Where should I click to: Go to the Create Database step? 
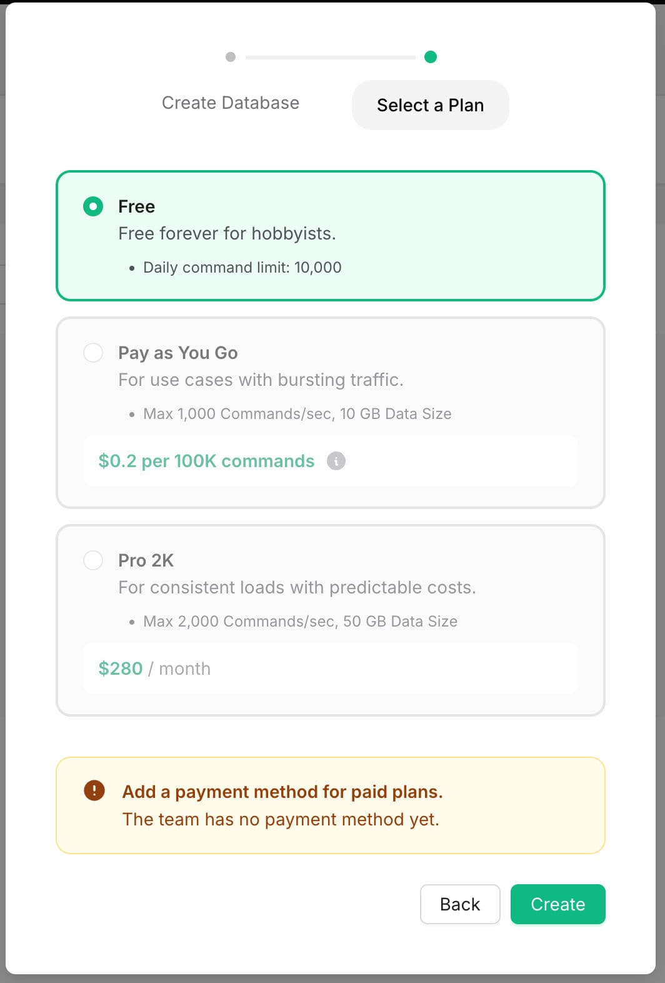pyautogui.click(x=231, y=103)
